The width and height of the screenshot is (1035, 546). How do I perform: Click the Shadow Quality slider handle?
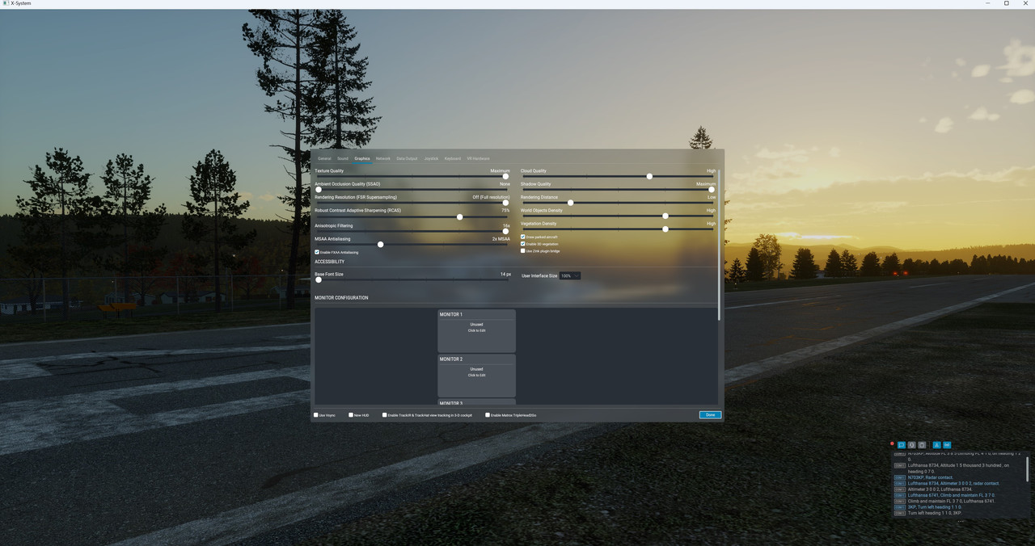click(712, 189)
